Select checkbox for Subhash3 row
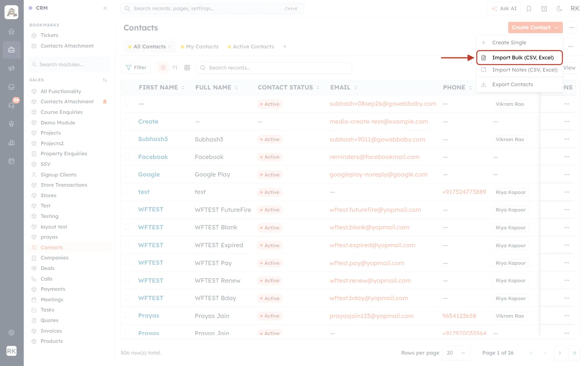 tap(127, 139)
